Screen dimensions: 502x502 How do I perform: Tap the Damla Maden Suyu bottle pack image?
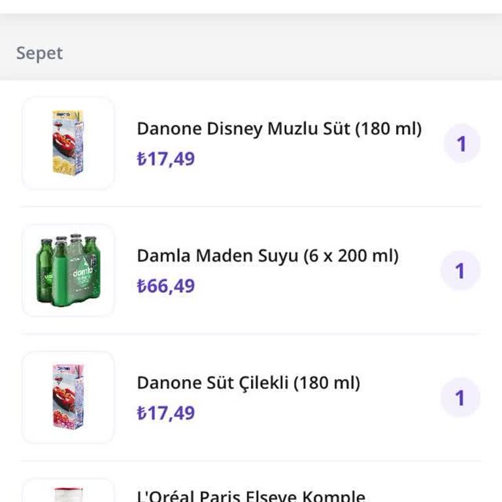pyautogui.click(x=68, y=270)
